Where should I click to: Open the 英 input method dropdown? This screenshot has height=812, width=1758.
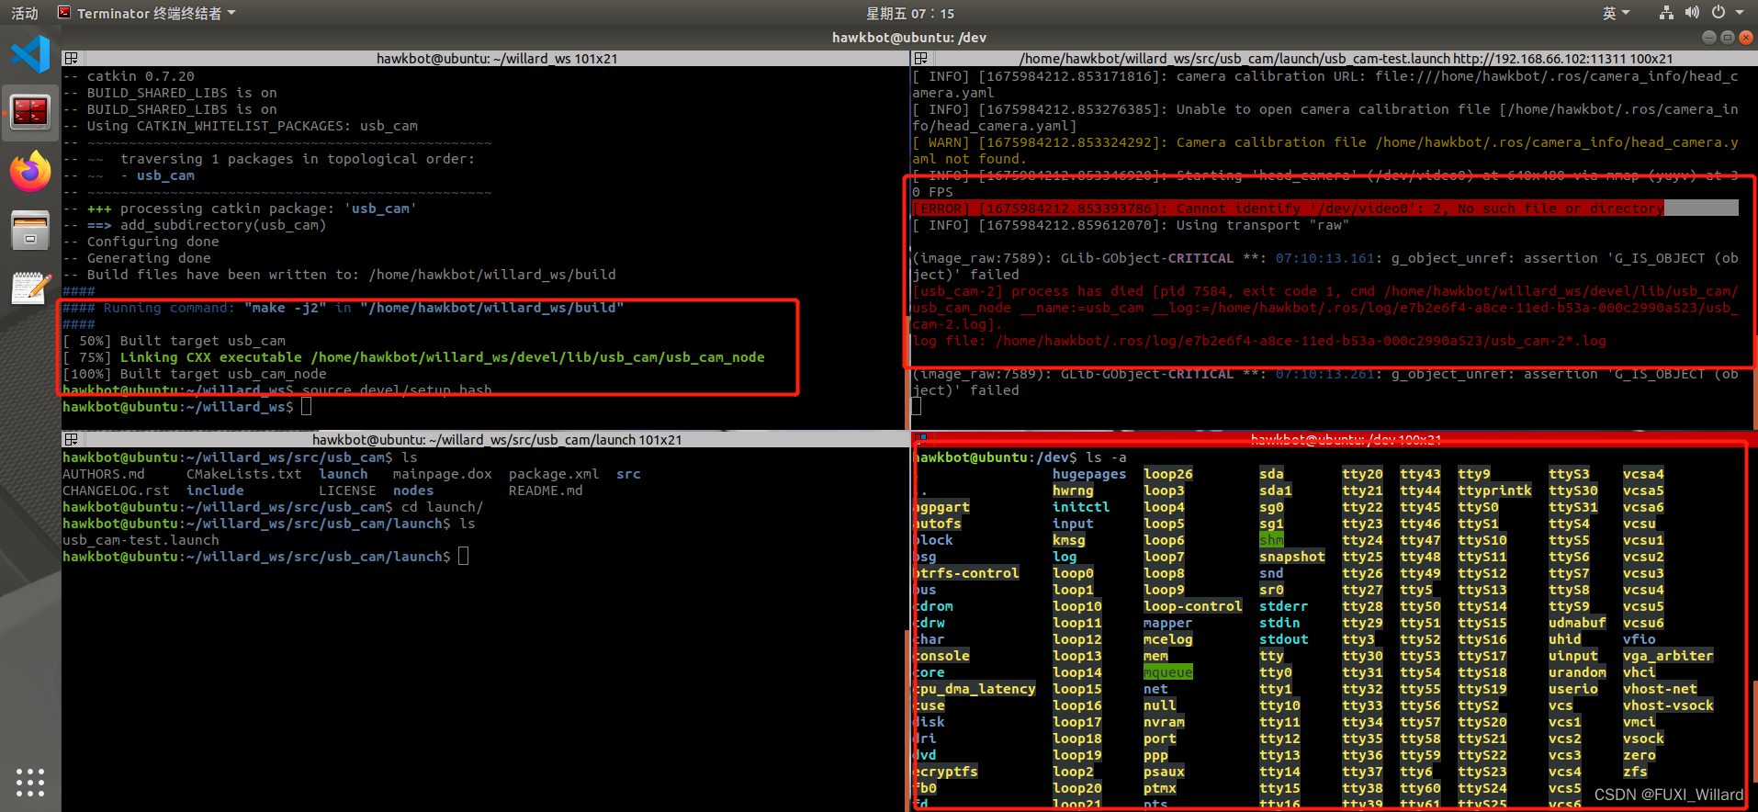coord(1616,13)
